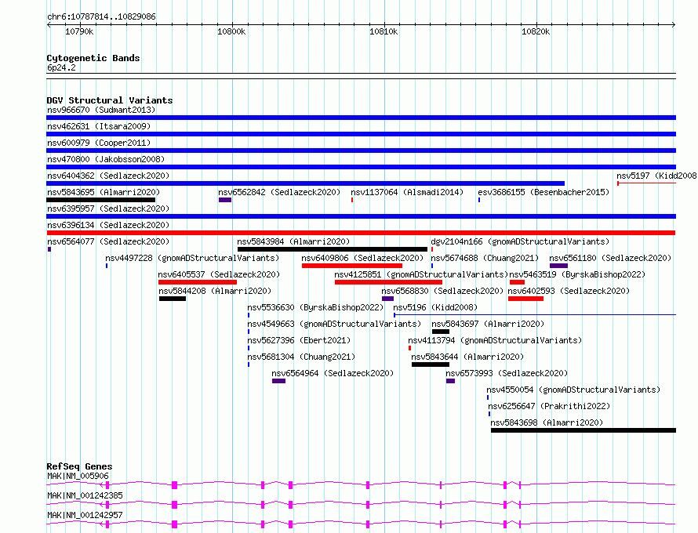Open dgv2104n166 (gnomADStructuralVariants) label
The image size is (698, 533).
tap(520, 241)
